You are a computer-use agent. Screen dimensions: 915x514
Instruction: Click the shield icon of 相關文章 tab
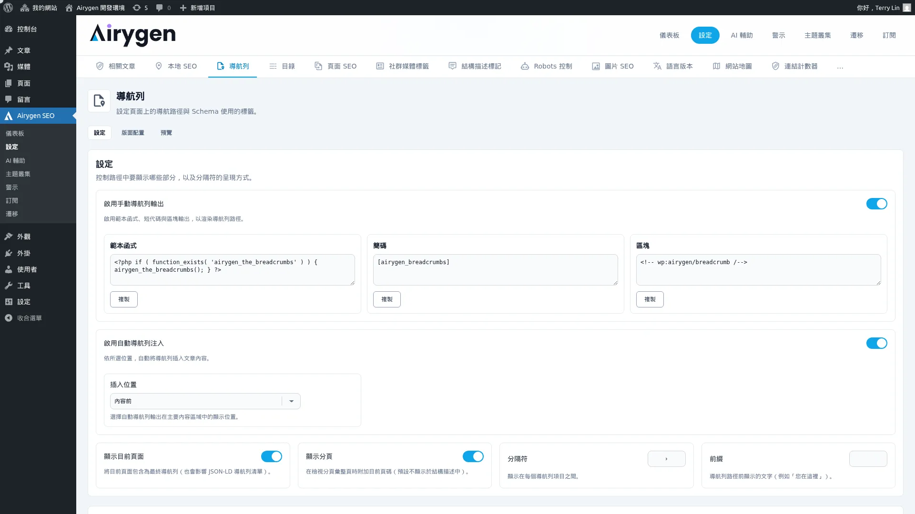pos(100,66)
